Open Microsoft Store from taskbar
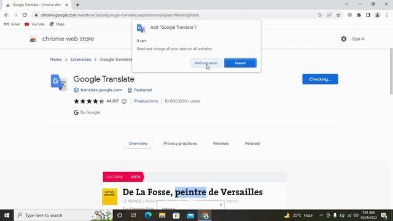The height and width of the screenshot is (221, 393). [176, 215]
